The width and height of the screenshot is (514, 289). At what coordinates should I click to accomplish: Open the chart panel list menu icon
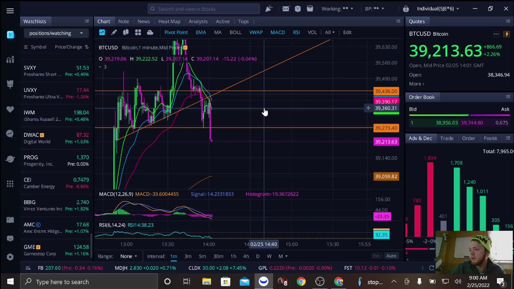pos(398,21)
